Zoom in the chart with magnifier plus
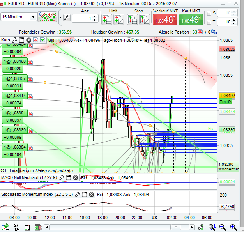The height and width of the screenshot is (232, 244). click(233, 227)
